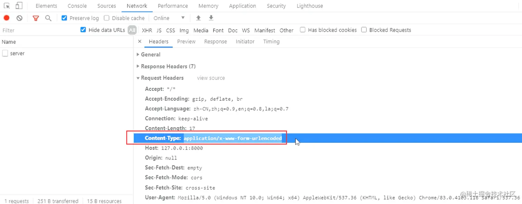The height and width of the screenshot is (204, 522).
Task: Click the Connection keep-alive header line
Action: (x=176, y=118)
